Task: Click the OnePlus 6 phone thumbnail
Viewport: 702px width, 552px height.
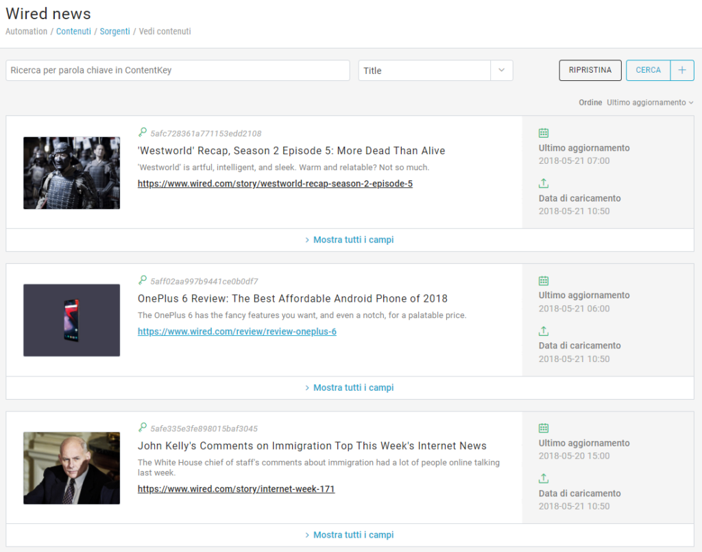Action: tap(71, 320)
